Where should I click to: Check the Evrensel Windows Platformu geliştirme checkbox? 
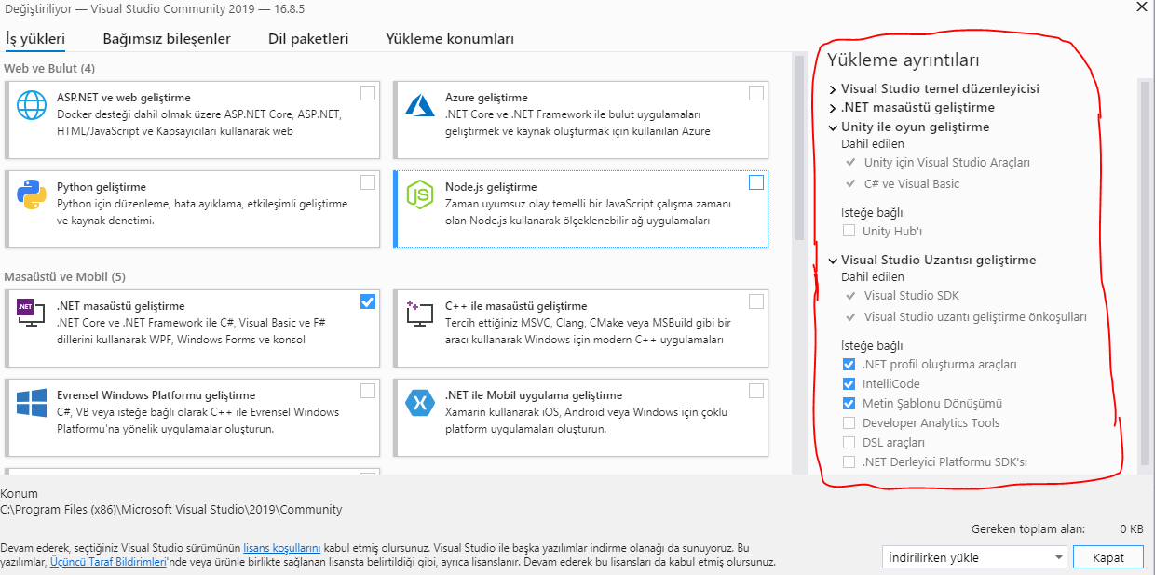[x=368, y=391]
